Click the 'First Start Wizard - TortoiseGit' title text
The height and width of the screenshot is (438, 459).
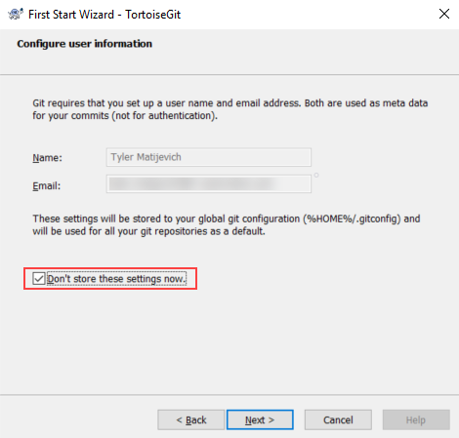104,15
